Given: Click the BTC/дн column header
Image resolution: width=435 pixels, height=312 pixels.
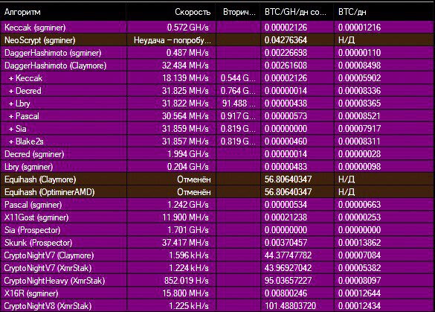Looking at the screenshot, I should [x=384, y=12].
